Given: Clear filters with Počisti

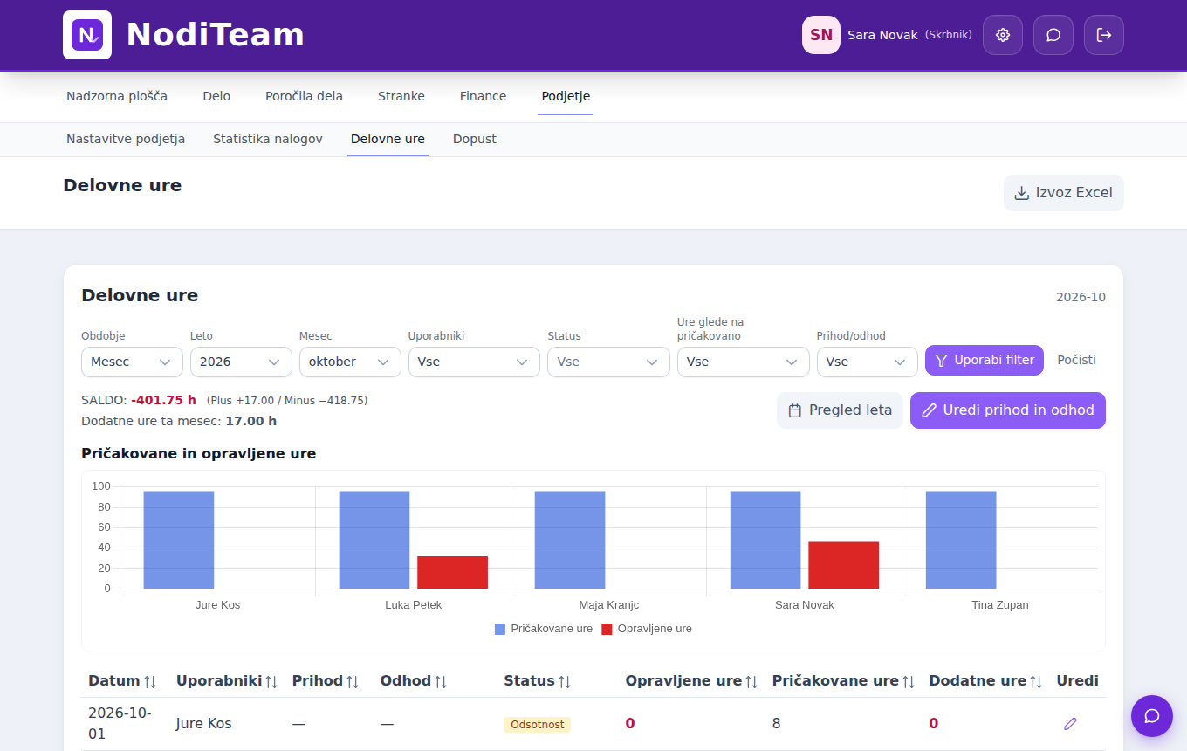Looking at the screenshot, I should pos(1076,360).
